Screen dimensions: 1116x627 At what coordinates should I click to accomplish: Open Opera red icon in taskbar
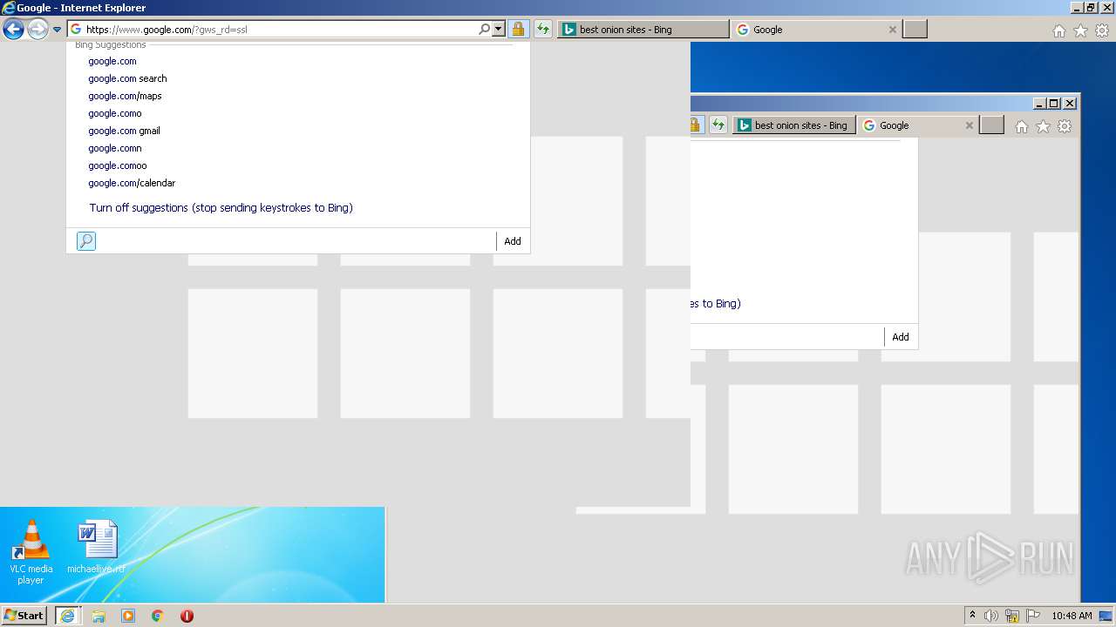pyautogui.click(x=187, y=616)
